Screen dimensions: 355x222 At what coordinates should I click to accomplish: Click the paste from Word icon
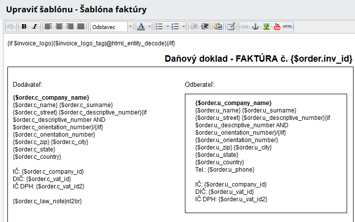tap(218, 26)
